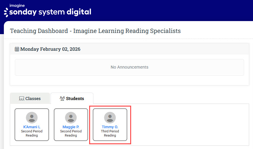Click Second Period Reading under Maggie P.
Viewport: 253px width, 149px height.
point(71,133)
